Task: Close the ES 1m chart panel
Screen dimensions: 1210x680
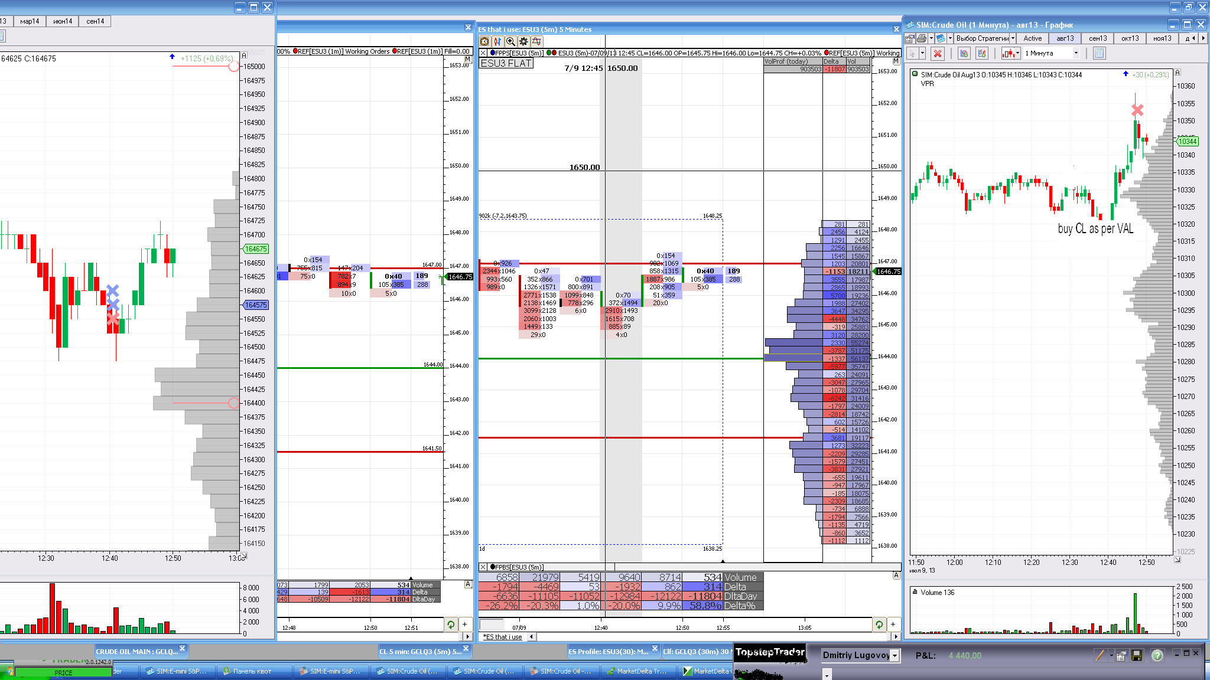Action: 468,27
